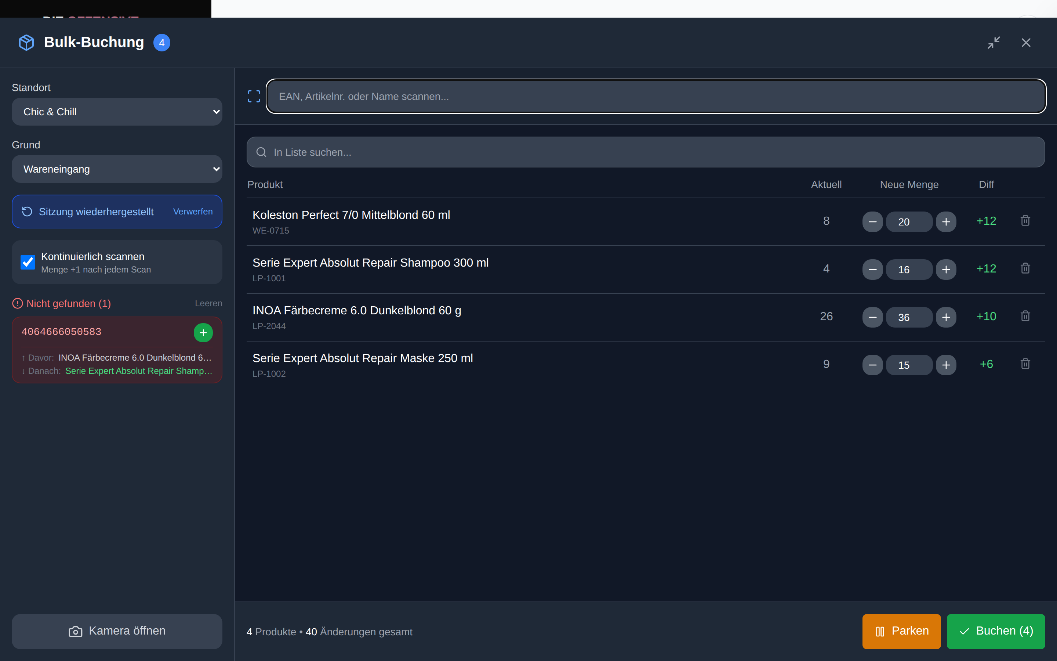Select Serie Expert Absolut Repair Maske name

click(x=363, y=358)
